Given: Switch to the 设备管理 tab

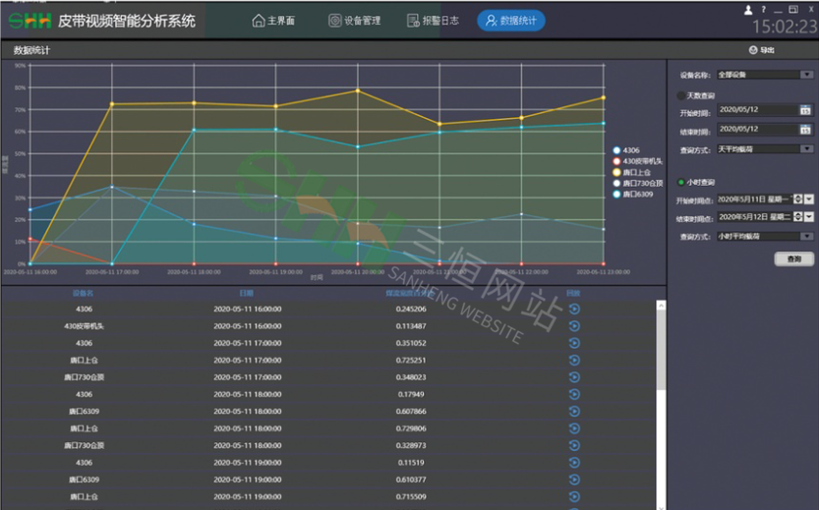Looking at the screenshot, I should click(x=354, y=21).
